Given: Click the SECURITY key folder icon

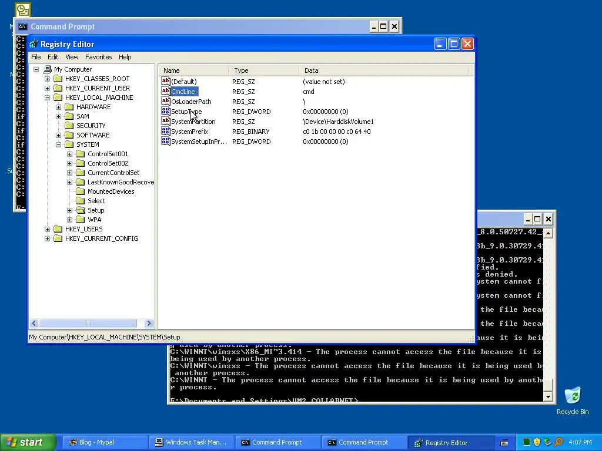Looking at the screenshot, I should coord(69,126).
